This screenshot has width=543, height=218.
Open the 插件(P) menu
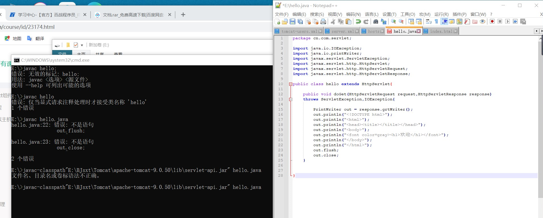[x=460, y=14]
